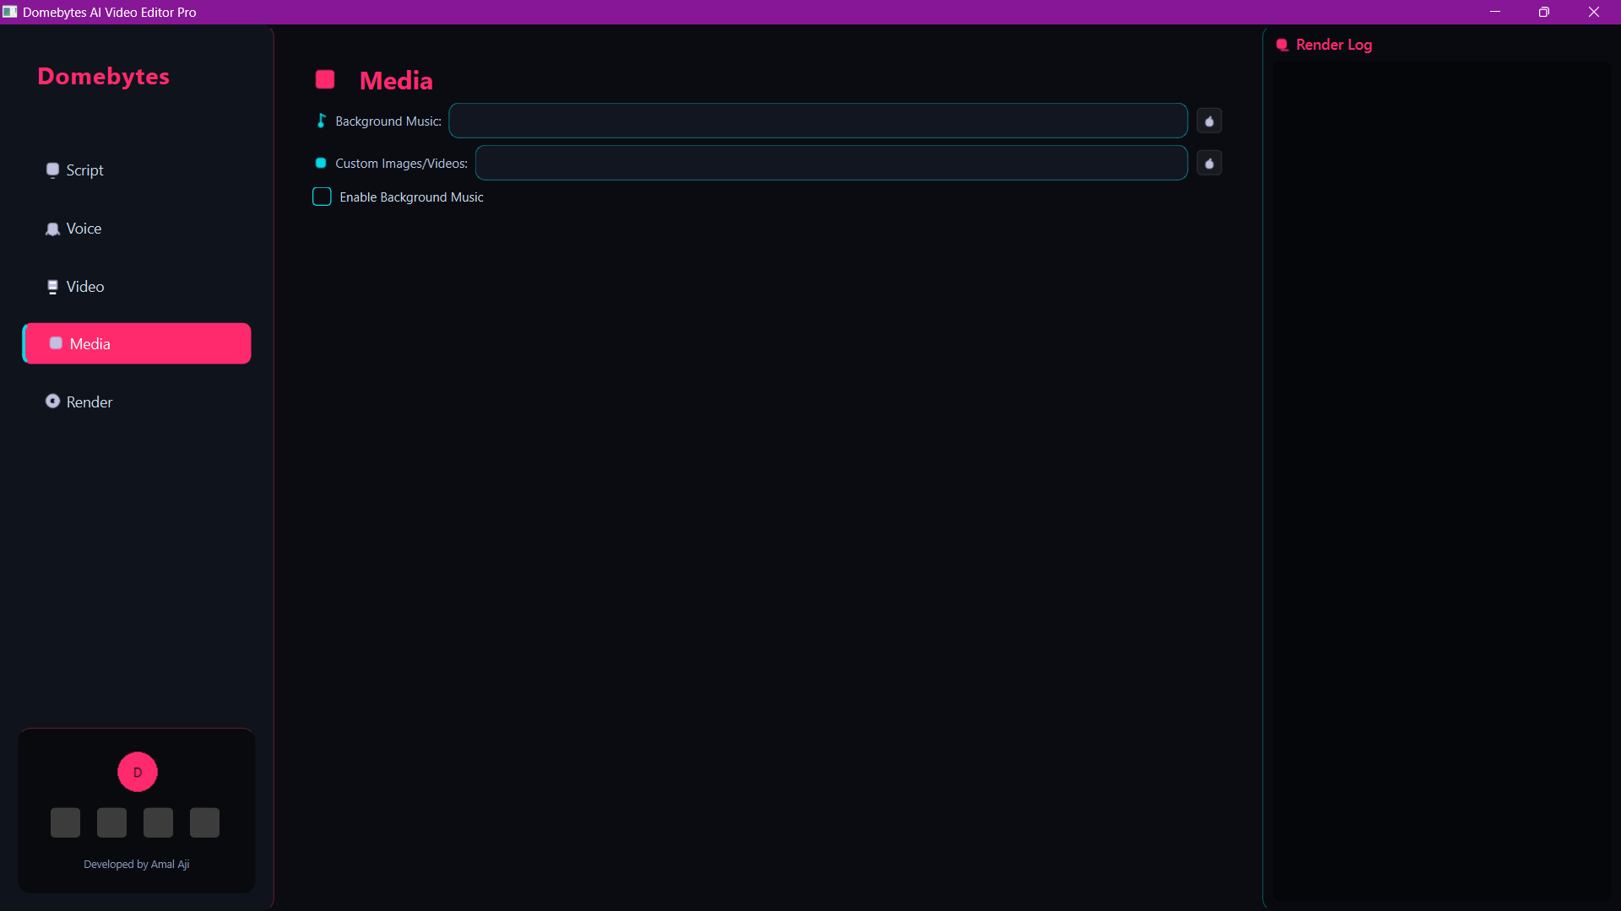Switch to the Media tab

136,343
